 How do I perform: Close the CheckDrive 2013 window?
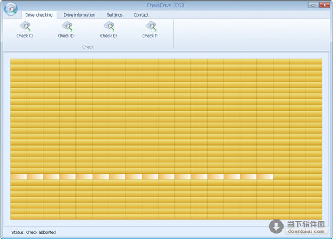coord(324,5)
